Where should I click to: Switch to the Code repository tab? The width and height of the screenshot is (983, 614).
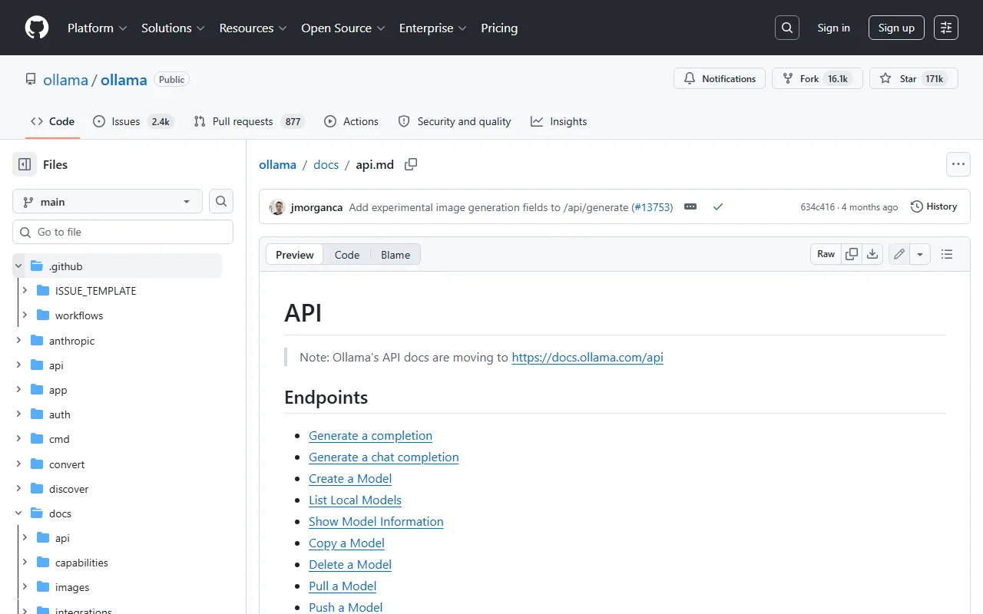[52, 121]
